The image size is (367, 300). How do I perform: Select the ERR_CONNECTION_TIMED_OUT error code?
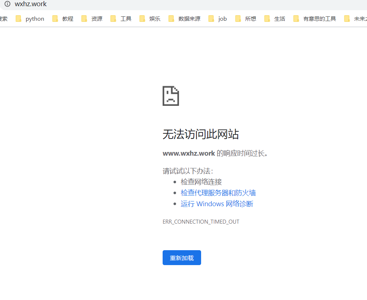pos(201,221)
